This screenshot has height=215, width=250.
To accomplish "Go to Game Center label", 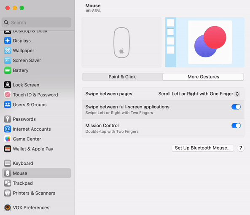I will (27, 139).
